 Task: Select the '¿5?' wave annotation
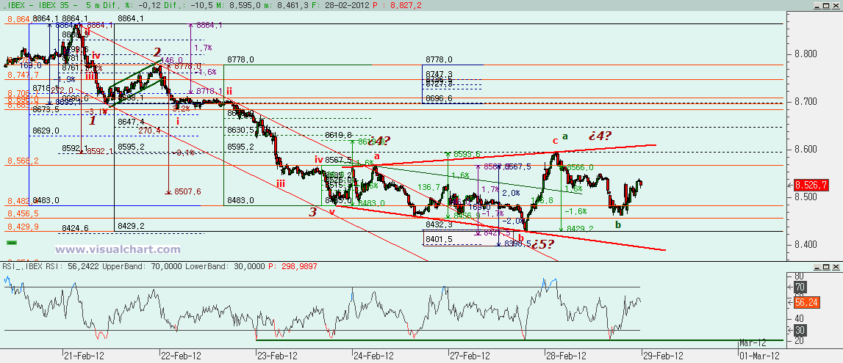(543, 244)
